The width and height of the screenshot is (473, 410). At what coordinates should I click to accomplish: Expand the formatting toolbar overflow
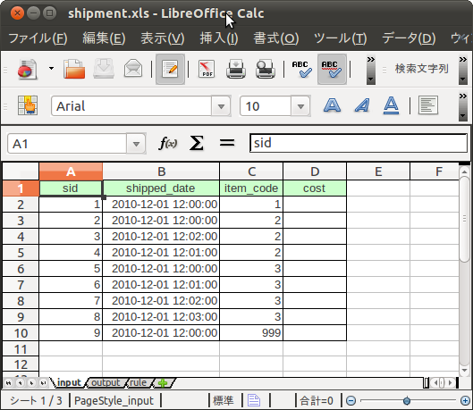463,106
